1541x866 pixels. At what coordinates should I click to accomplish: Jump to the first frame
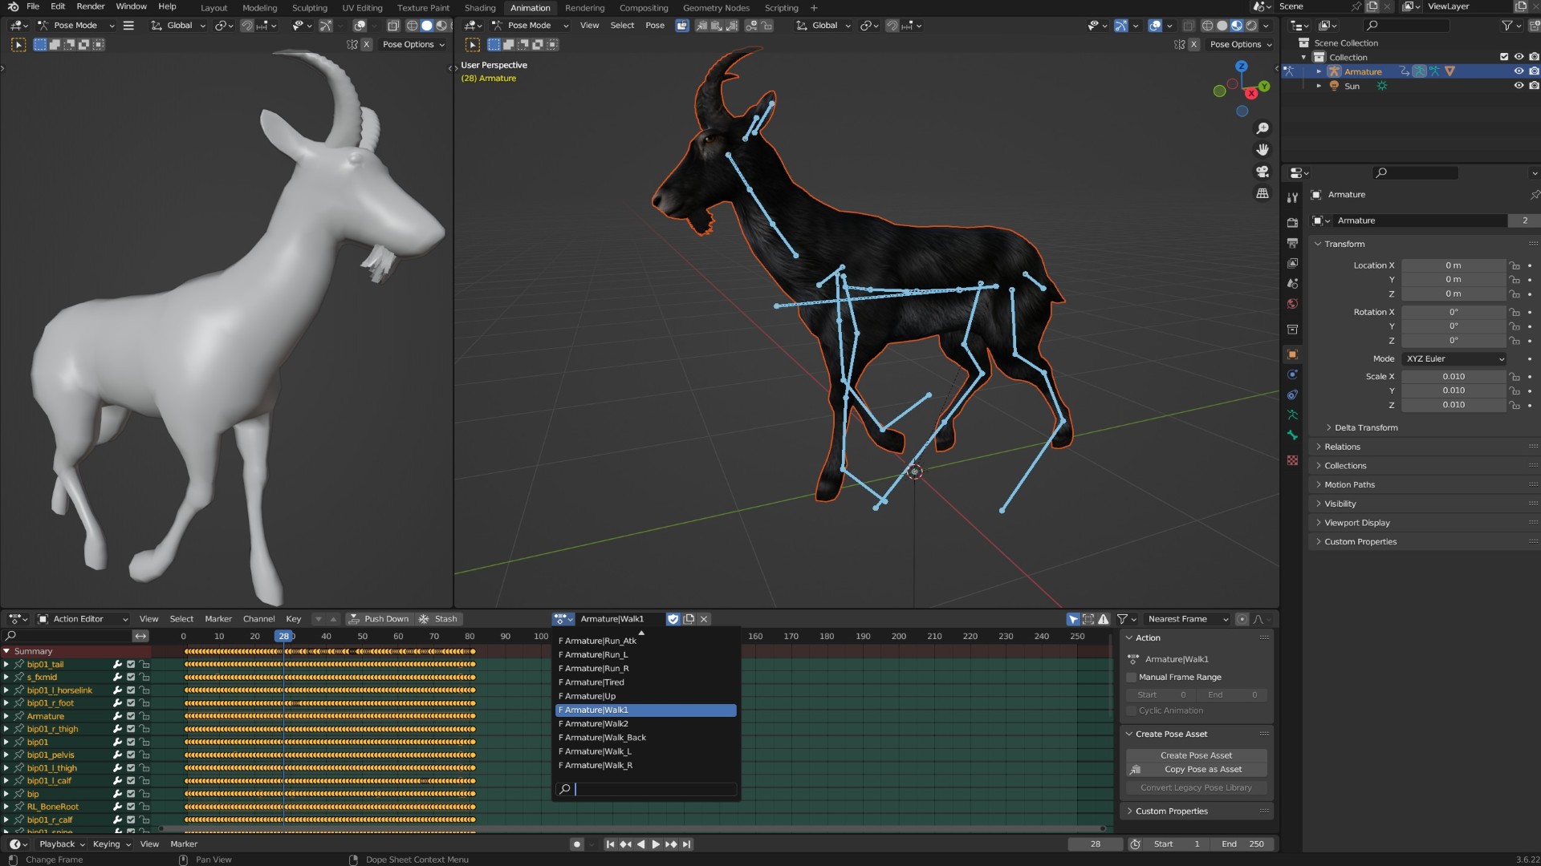(x=610, y=844)
